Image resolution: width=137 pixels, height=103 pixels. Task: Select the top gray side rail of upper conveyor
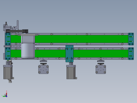point(69,34)
